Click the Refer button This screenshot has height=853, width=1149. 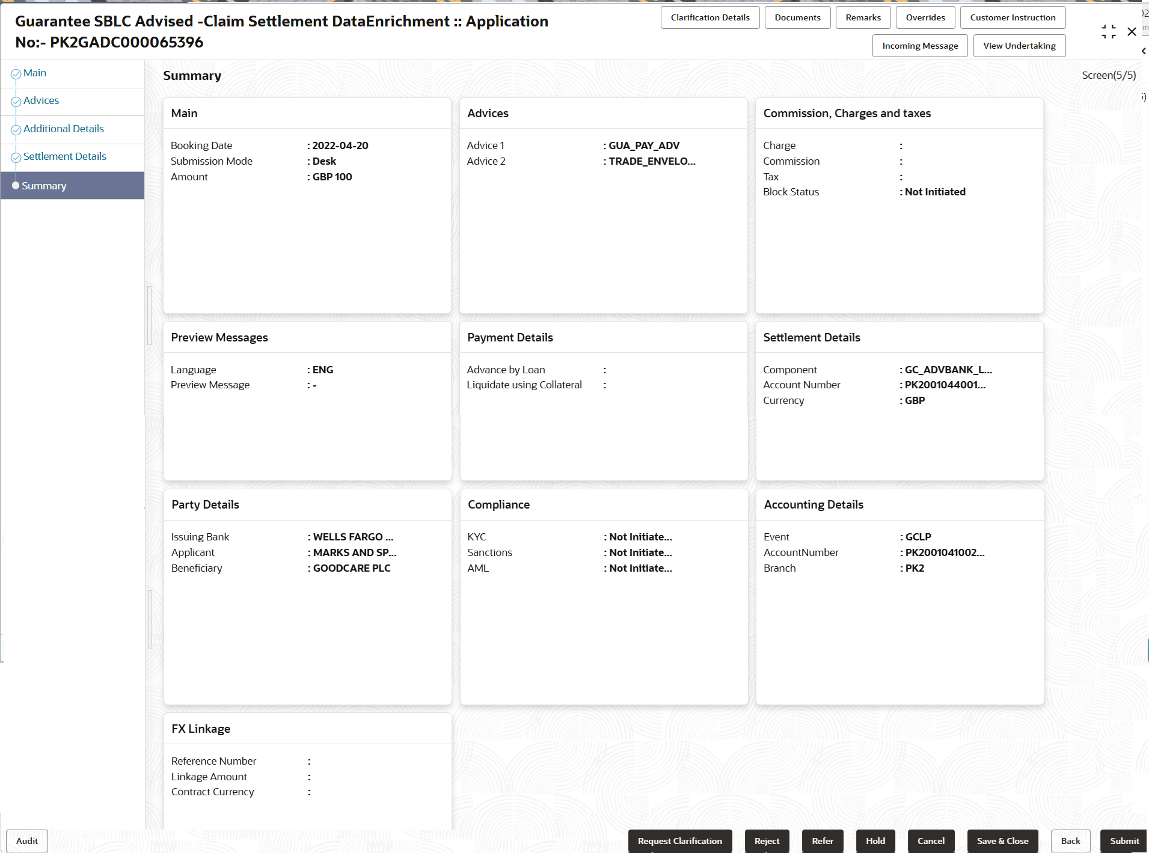[x=823, y=841]
